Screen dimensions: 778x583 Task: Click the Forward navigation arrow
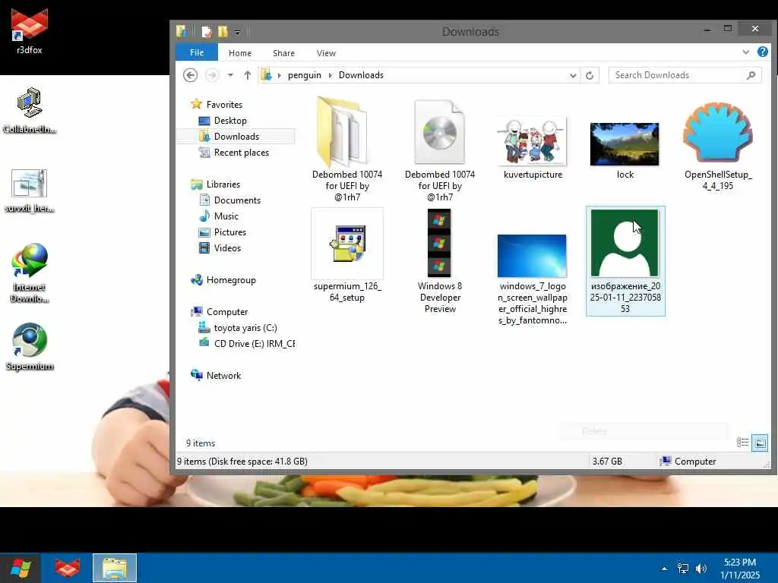212,75
